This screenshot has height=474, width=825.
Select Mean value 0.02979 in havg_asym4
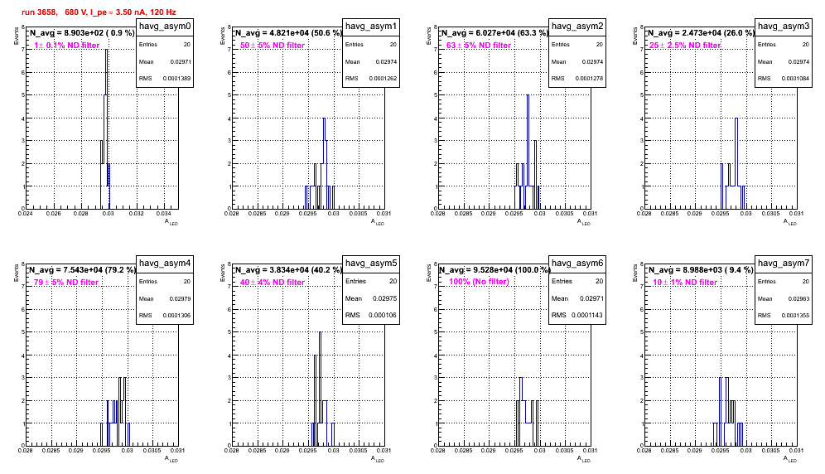click(x=181, y=298)
